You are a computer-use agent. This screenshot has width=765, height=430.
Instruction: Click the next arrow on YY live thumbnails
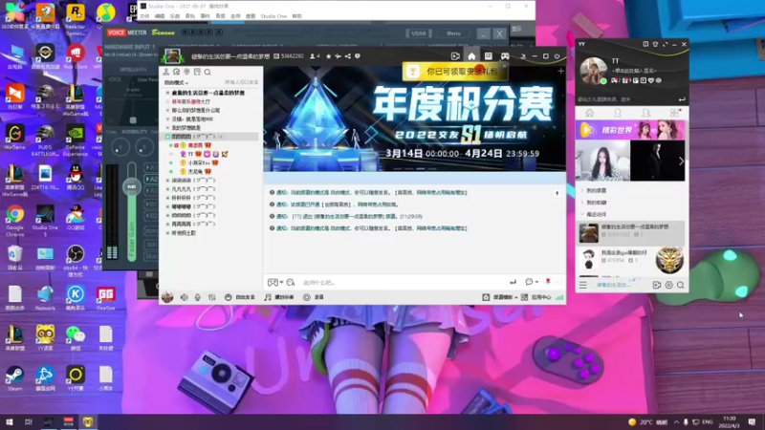681,161
